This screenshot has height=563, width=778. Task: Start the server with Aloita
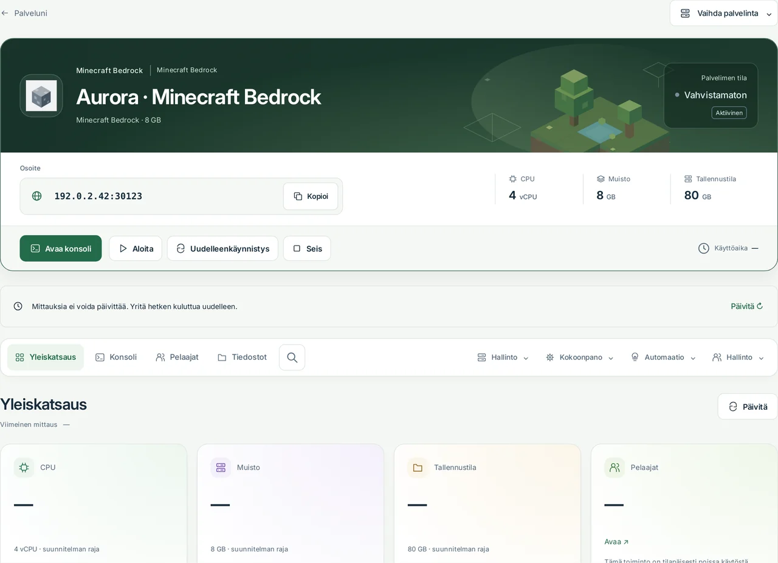(136, 249)
